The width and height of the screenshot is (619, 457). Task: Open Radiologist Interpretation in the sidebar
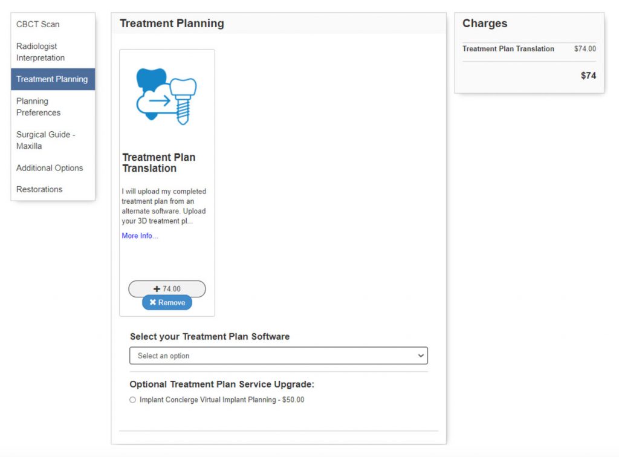(x=41, y=52)
